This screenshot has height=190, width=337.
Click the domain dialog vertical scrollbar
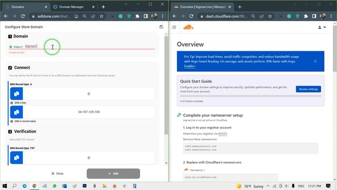[x=166, y=85]
